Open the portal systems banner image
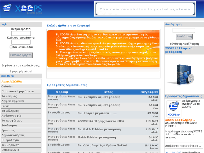 pos(145,9)
